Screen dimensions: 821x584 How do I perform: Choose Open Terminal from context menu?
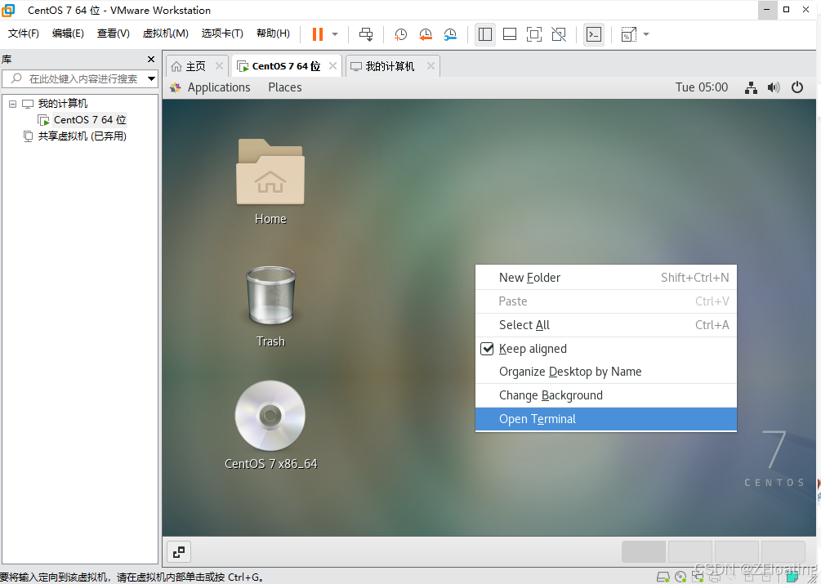click(x=606, y=419)
